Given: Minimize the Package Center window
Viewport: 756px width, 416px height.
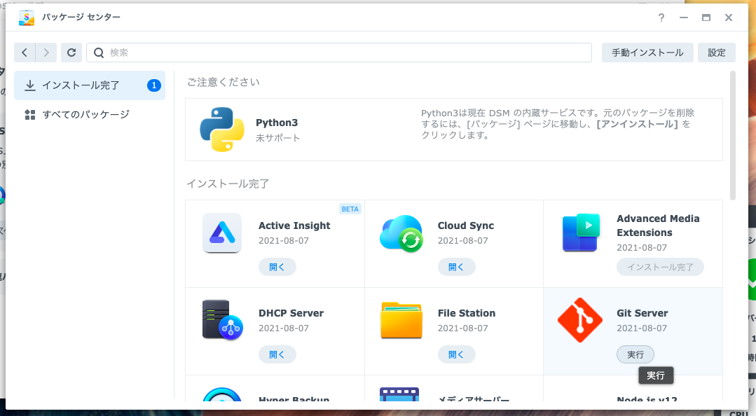Looking at the screenshot, I should [x=684, y=18].
